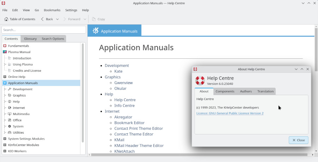318x162 pixels.
Task: Switch to Authors tab in About dialog
Action: pos(246,91)
